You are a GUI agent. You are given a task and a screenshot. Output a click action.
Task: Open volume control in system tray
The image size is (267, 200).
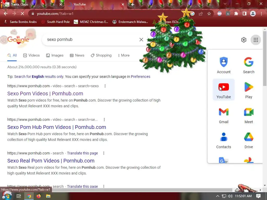tap(230, 196)
